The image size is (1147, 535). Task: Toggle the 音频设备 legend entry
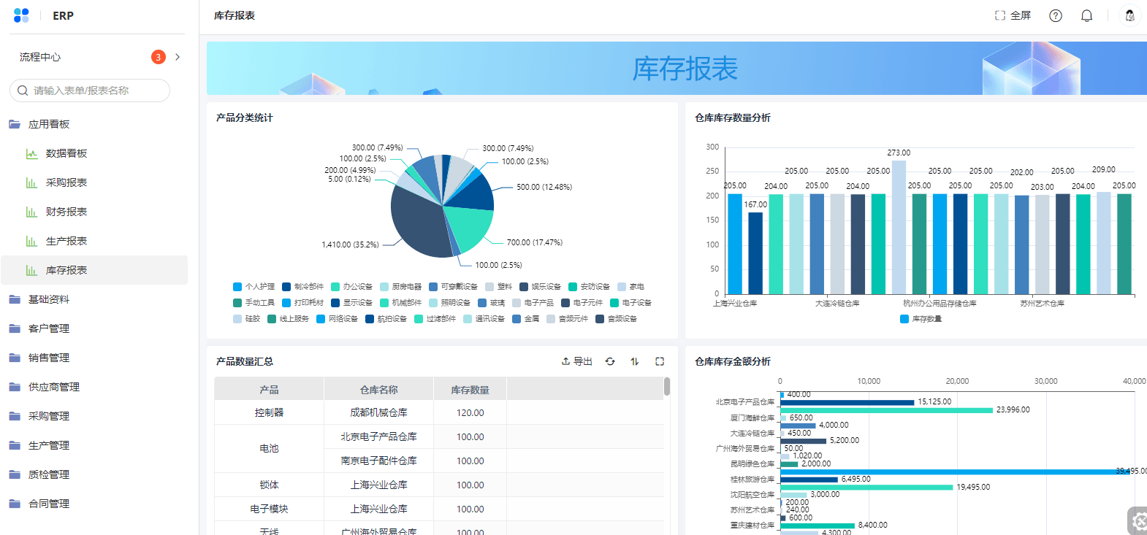coord(616,319)
